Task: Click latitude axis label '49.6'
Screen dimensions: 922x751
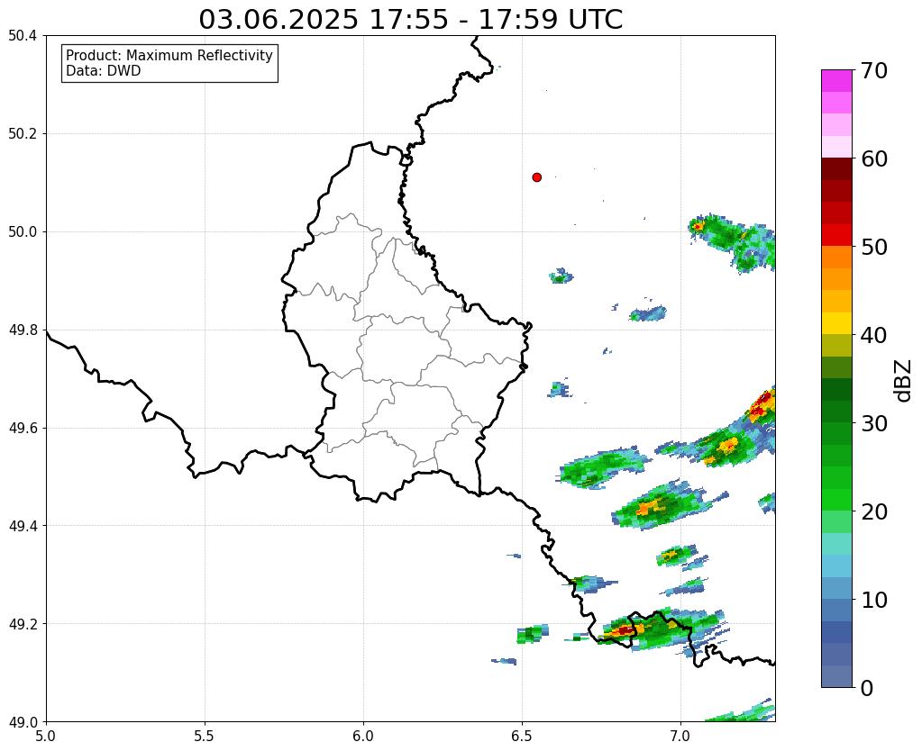Action: click(x=23, y=428)
